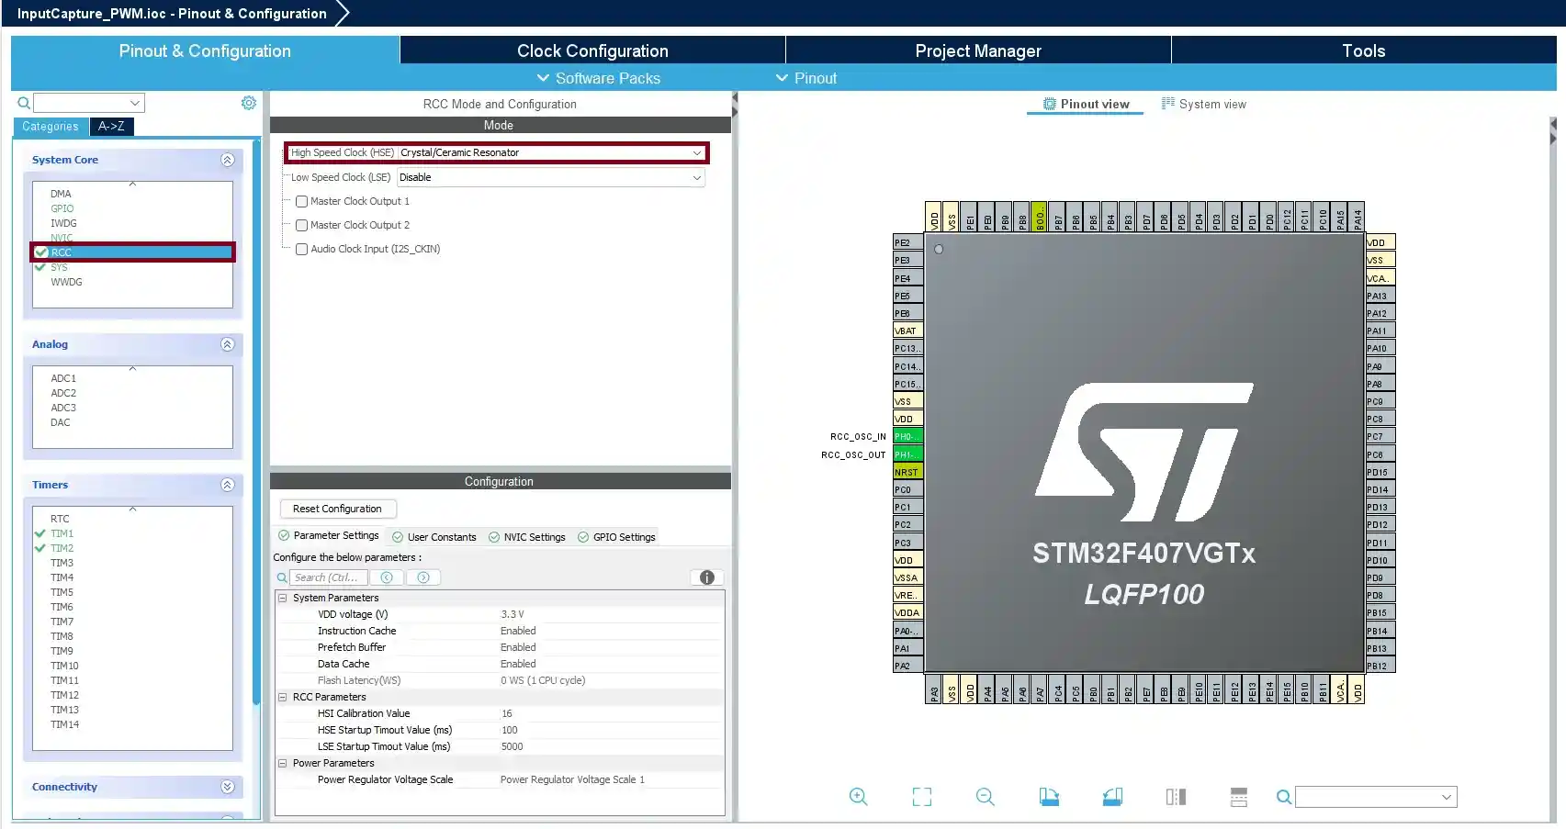
Task: Go to previous parameter search result
Action: pyautogui.click(x=387, y=577)
